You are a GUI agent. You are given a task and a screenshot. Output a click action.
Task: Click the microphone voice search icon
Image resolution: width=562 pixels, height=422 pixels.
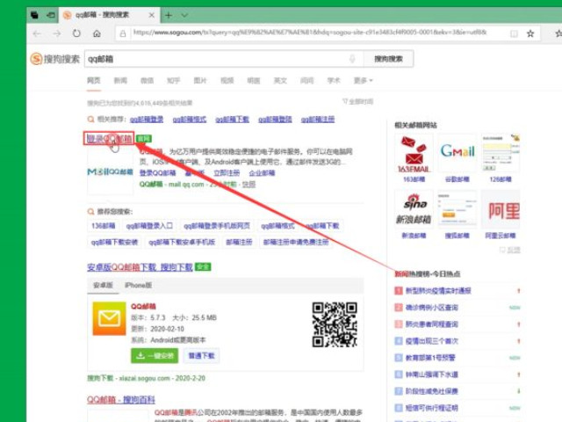coord(352,59)
